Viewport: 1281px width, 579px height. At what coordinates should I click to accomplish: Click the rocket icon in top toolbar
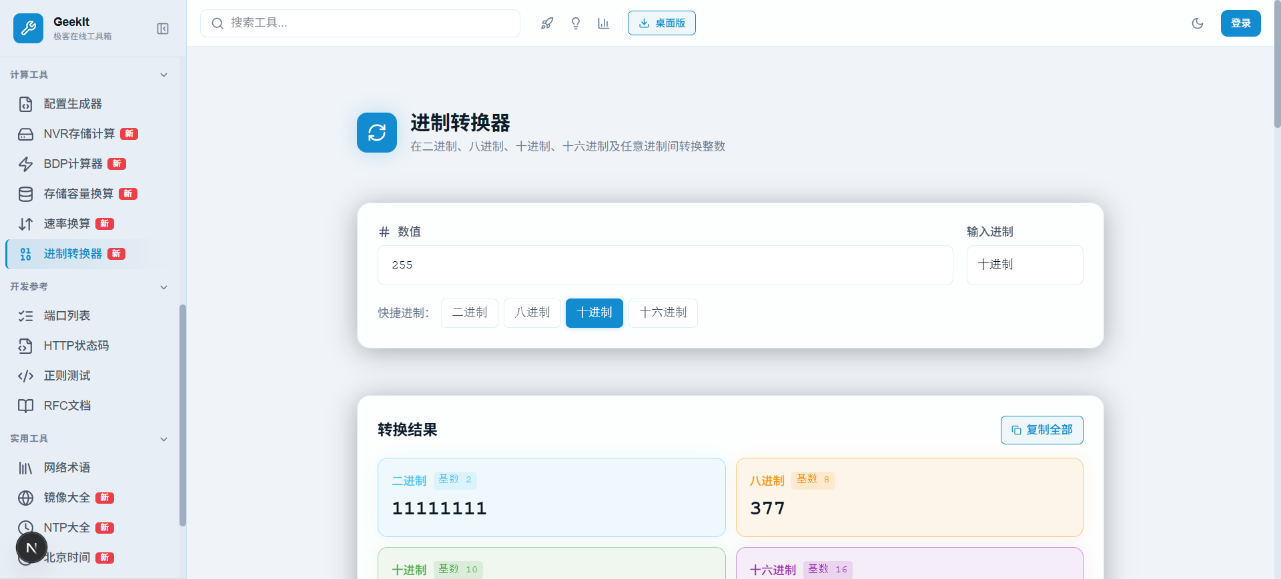point(547,23)
